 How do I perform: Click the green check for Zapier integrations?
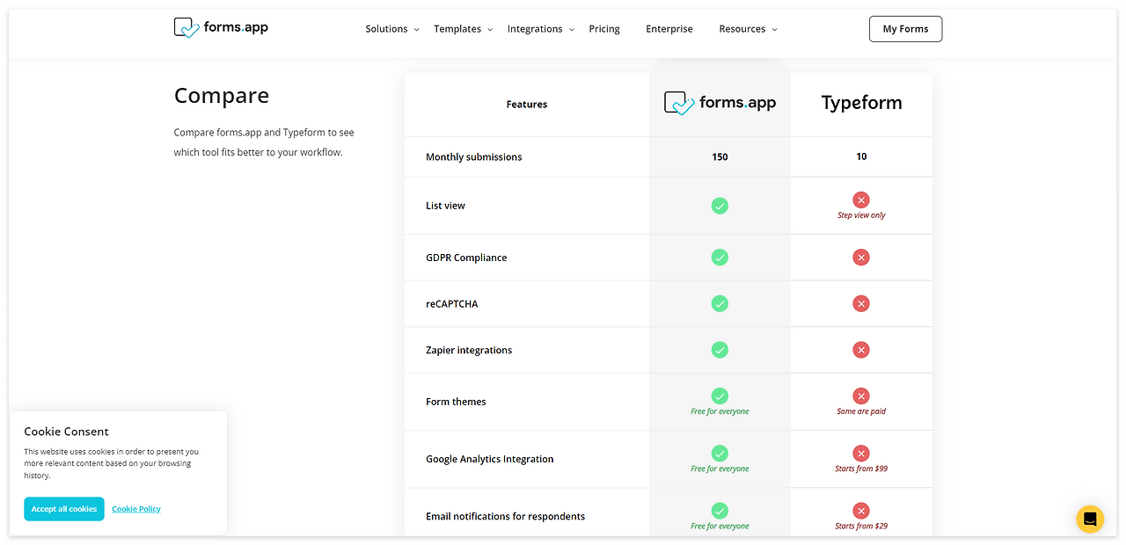point(720,350)
